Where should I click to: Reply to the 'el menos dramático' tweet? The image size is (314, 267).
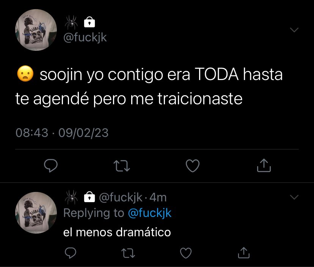coord(71,253)
